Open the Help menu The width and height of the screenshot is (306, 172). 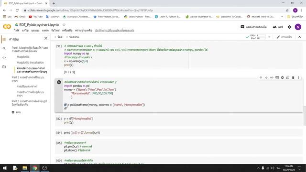(84, 31)
